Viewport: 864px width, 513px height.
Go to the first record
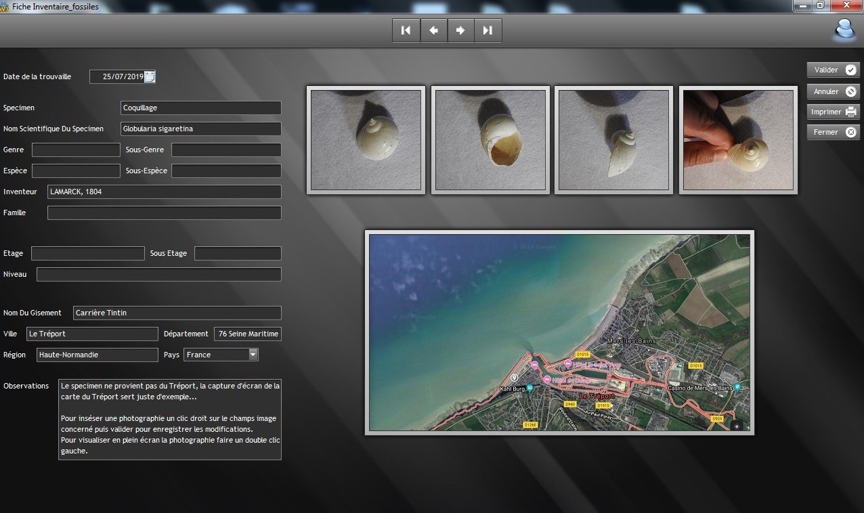click(406, 30)
